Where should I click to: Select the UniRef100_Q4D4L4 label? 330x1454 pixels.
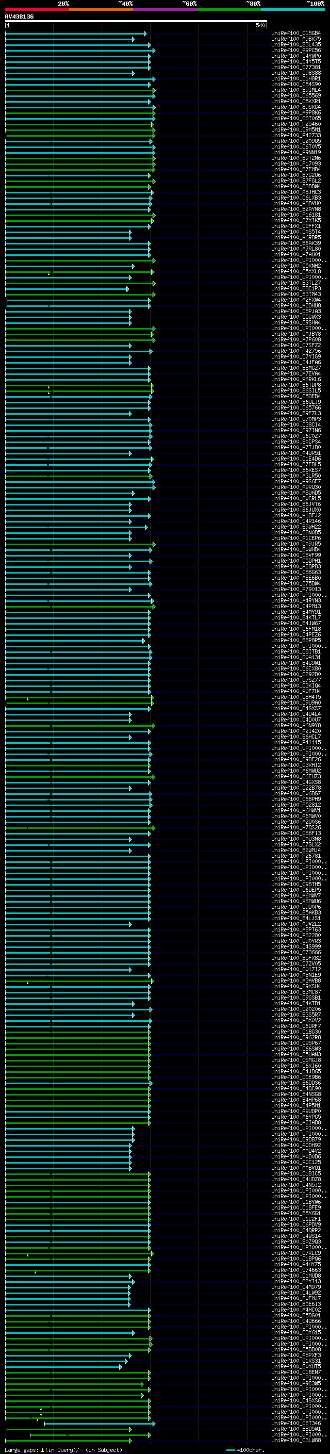(296, 714)
